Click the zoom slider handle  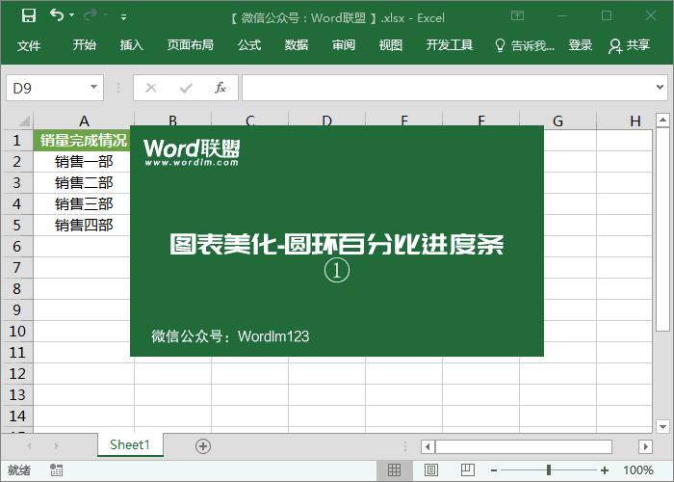549,470
